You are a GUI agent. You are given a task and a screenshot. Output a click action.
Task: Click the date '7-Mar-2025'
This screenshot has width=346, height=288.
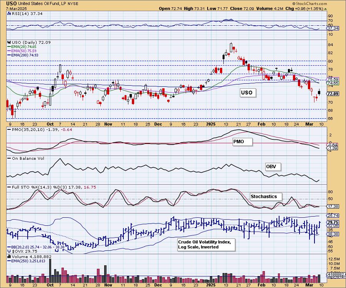(x=16, y=8)
